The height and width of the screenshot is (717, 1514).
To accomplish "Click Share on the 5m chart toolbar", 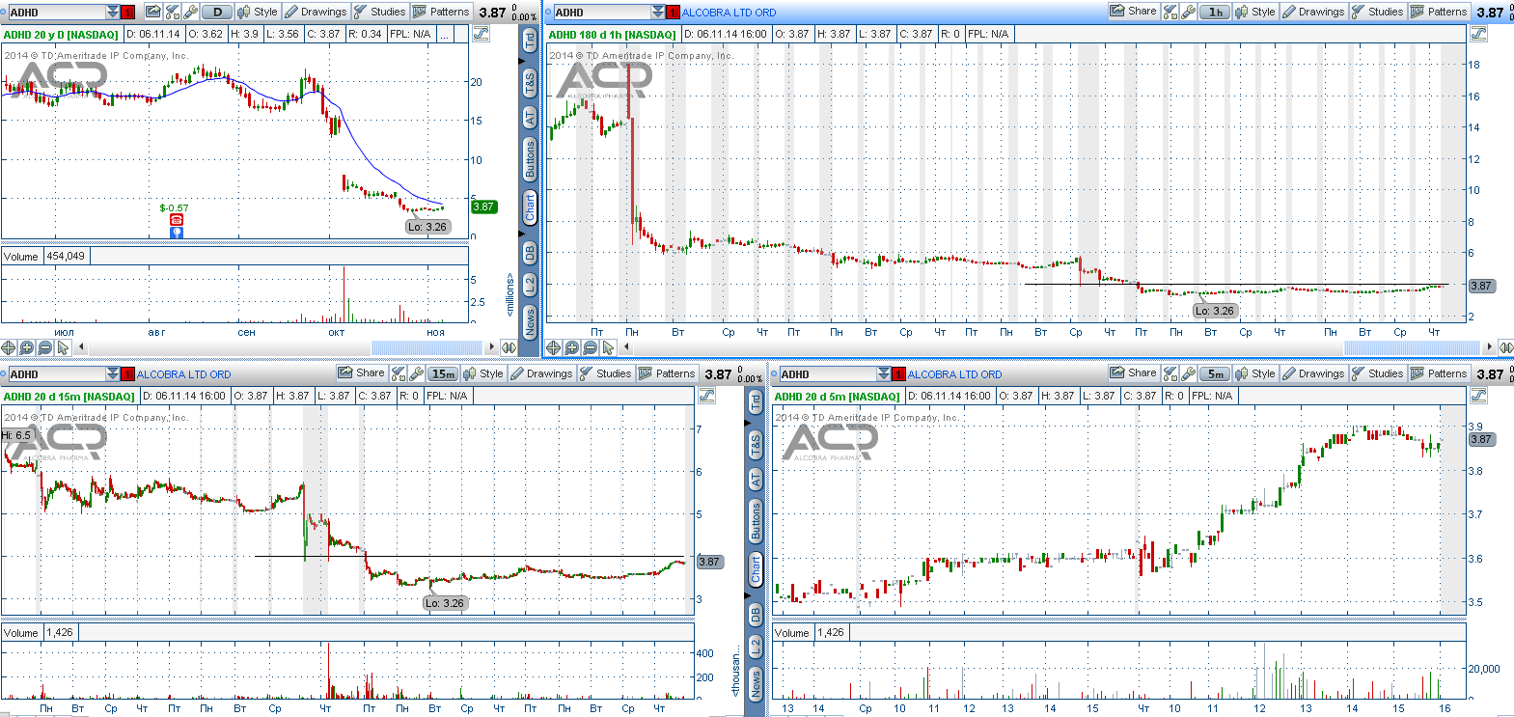I will (x=1133, y=373).
